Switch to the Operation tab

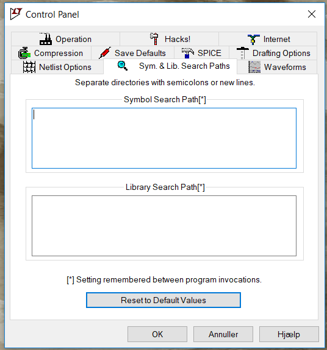point(65,39)
